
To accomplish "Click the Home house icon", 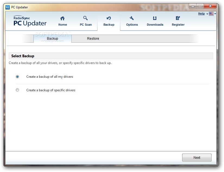I will click(62, 18).
